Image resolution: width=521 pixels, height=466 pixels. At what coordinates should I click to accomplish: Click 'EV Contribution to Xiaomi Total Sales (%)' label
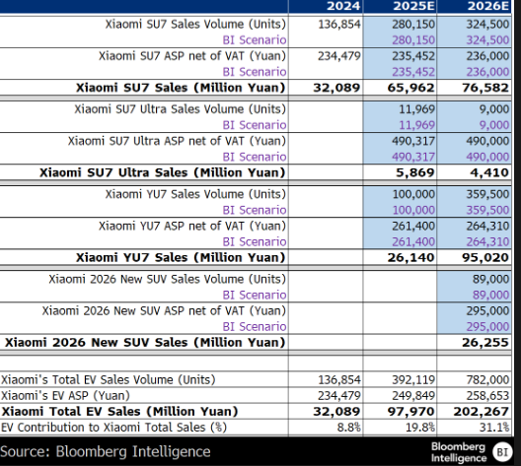click(114, 428)
